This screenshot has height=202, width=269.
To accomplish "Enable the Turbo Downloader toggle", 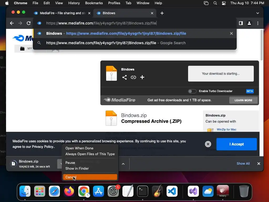I will [x=192, y=91].
